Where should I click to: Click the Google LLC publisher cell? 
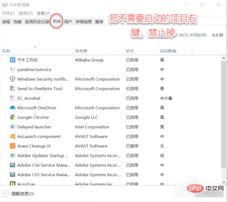pyautogui.click(x=86, y=118)
